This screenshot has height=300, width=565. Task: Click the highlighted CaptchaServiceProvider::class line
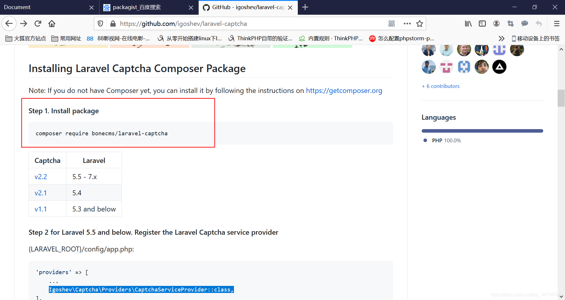(141, 290)
